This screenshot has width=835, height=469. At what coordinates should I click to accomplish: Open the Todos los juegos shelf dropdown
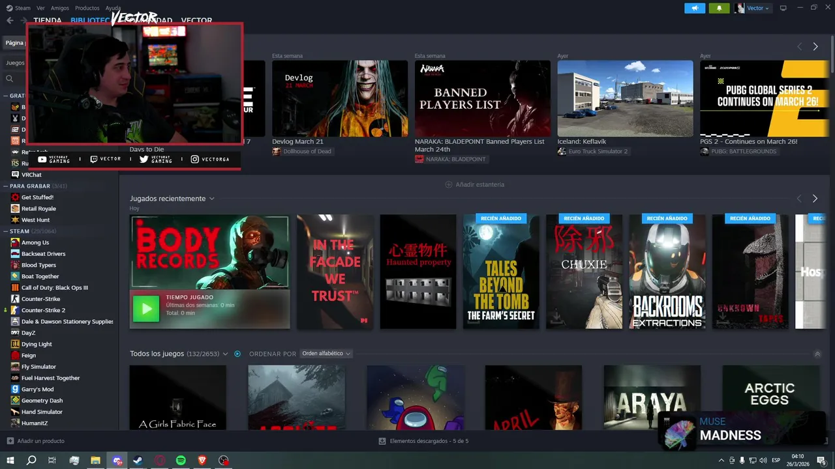pyautogui.click(x=225, y=354)
